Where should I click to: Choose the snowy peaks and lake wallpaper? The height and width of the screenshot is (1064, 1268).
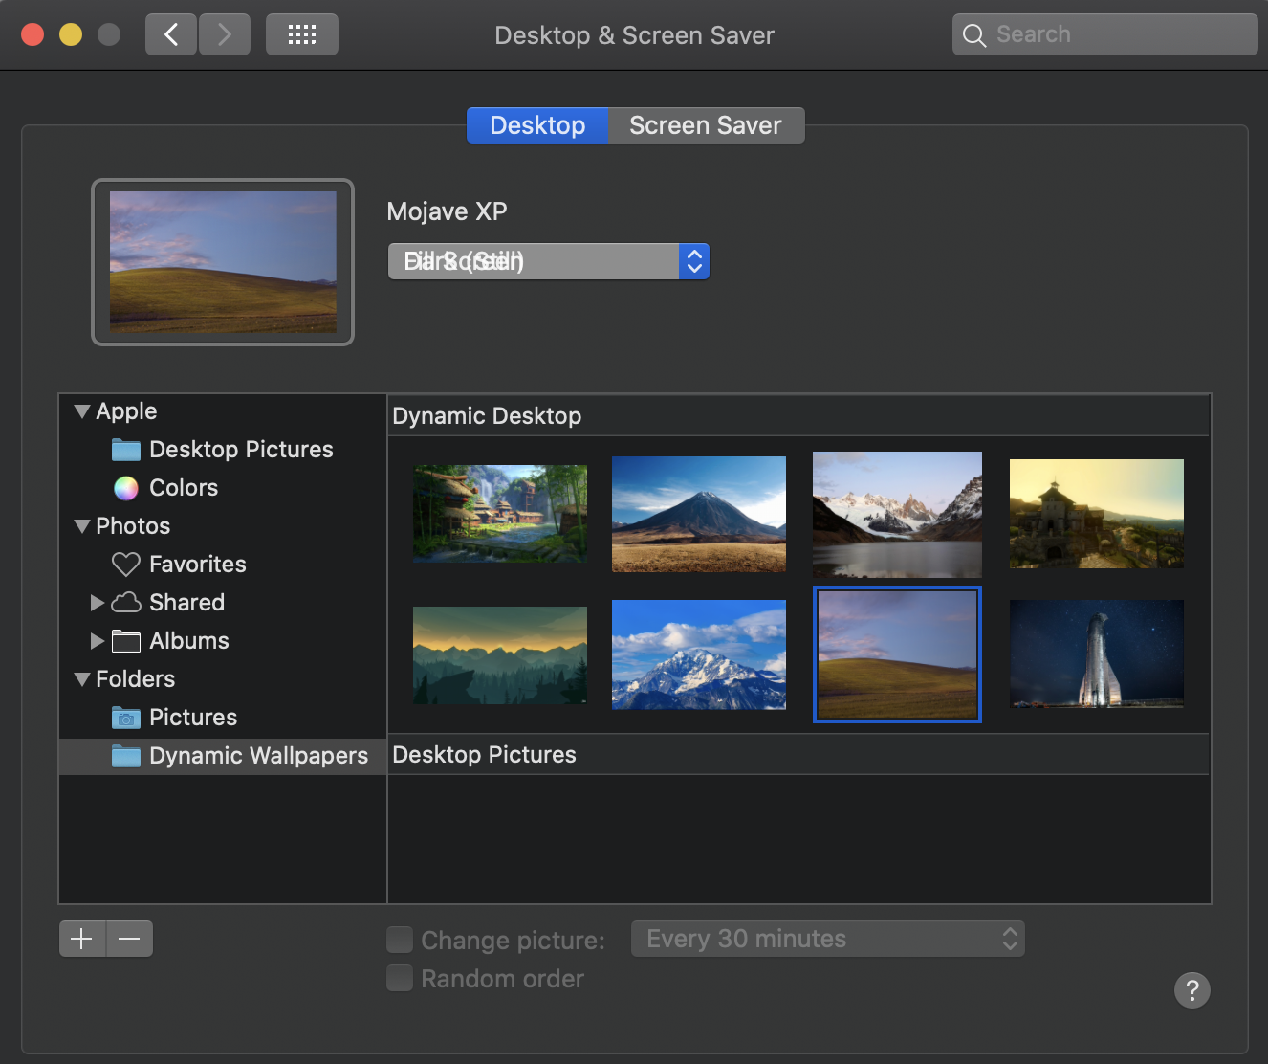pos(897,515)
